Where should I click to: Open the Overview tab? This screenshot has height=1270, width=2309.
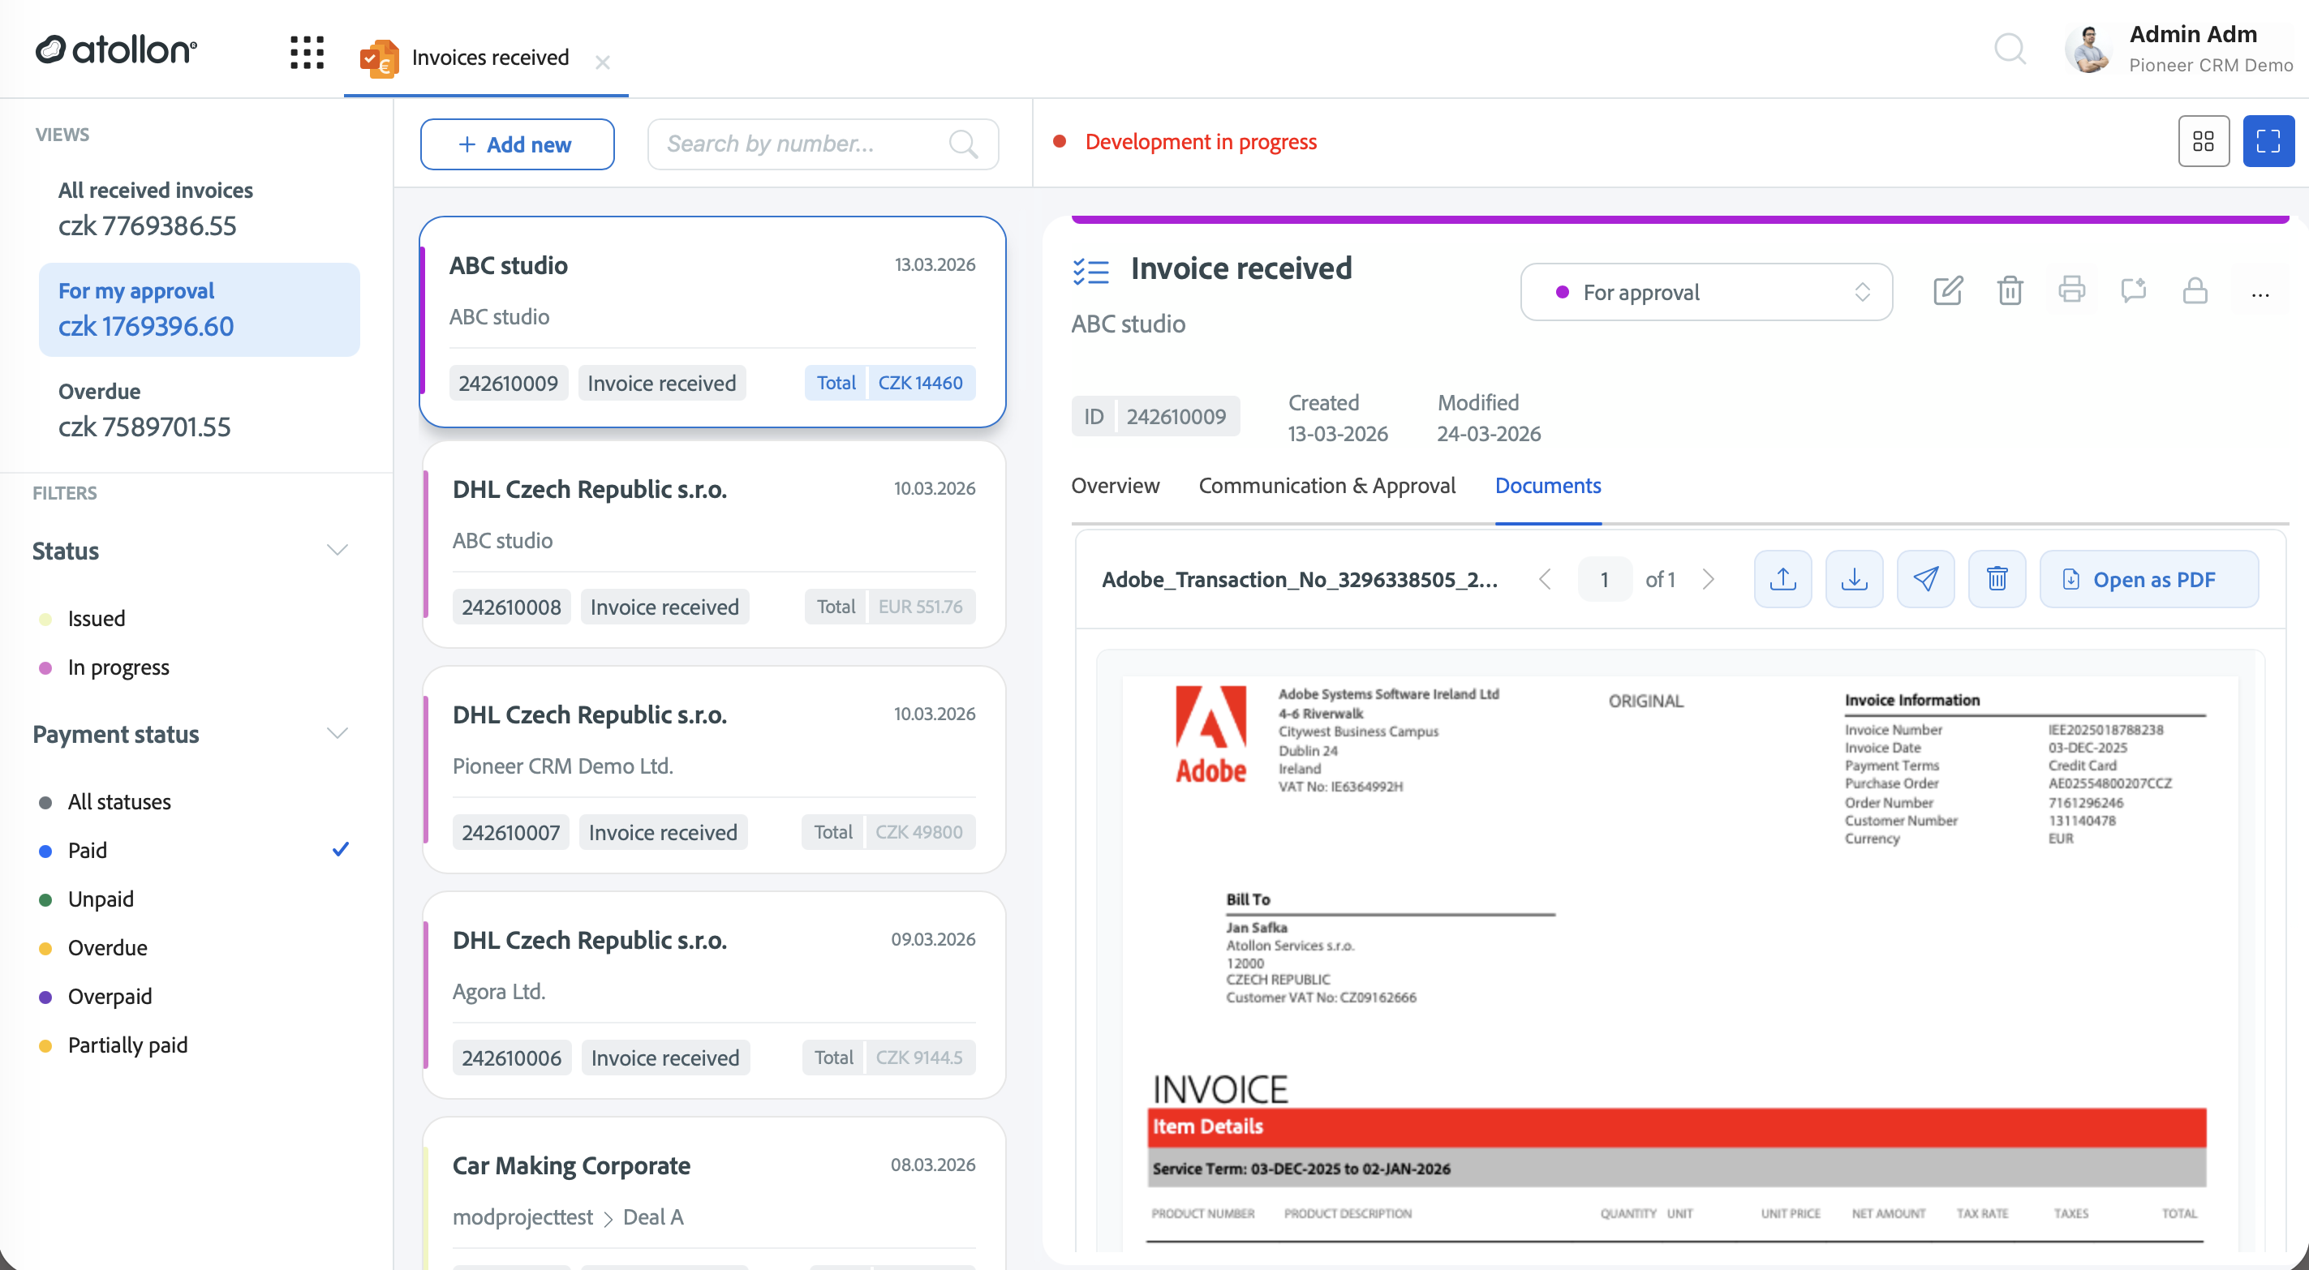1114,485
